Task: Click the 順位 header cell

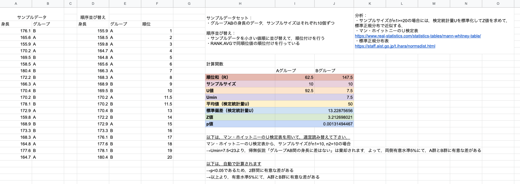Action: (x=157, y=24)
